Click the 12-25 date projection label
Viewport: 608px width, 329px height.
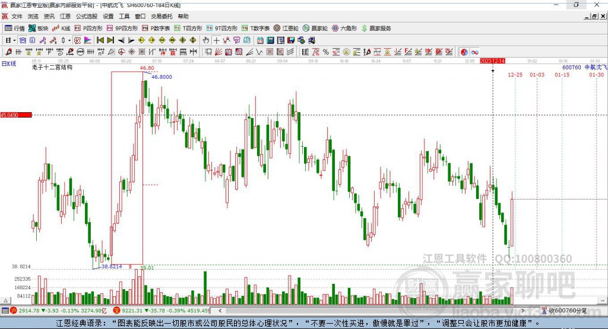515,74
